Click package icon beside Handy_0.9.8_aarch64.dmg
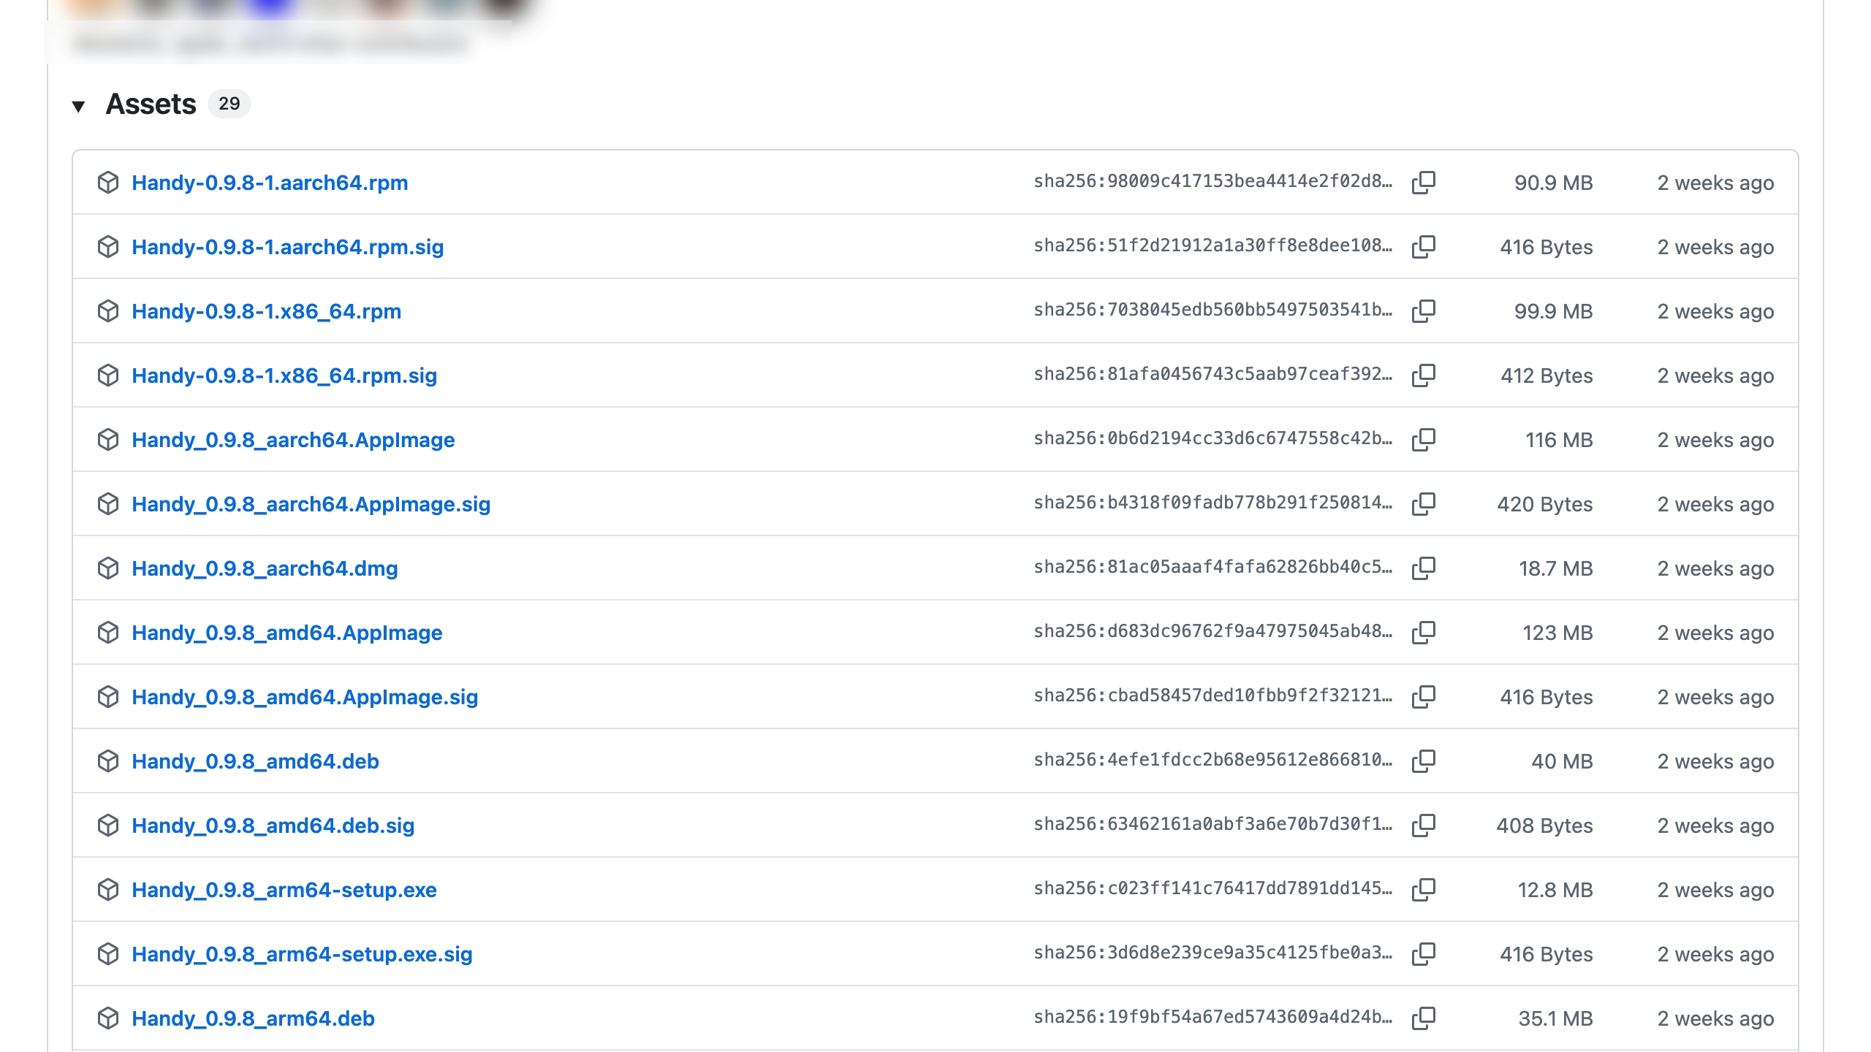Screen dimensions: 1871x1052 pyautogui.click(x=108, y=568)
